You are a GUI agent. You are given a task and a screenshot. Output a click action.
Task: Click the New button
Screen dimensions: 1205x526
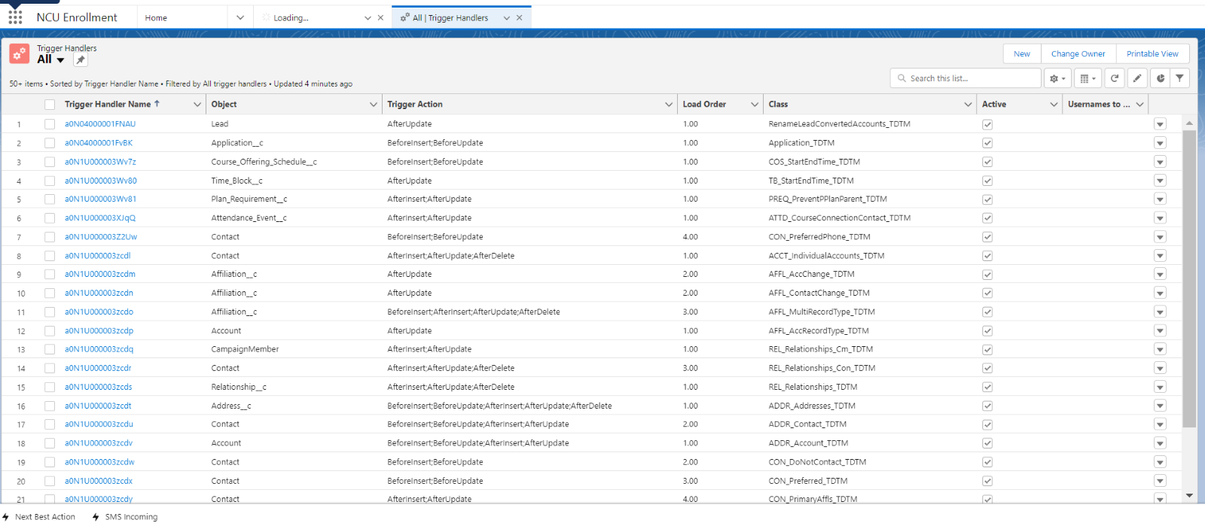(x=1021, y=54)
